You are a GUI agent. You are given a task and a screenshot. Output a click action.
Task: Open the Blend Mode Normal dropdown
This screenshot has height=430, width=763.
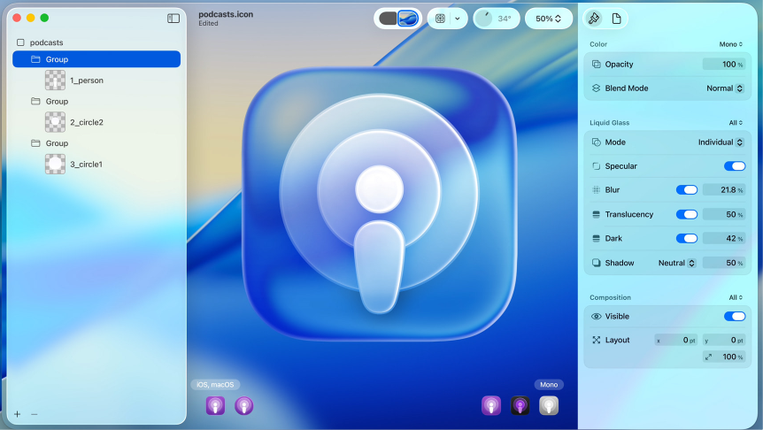click(725, 88)
